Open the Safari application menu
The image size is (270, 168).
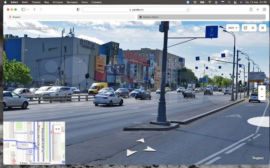(x=14, y=2)
